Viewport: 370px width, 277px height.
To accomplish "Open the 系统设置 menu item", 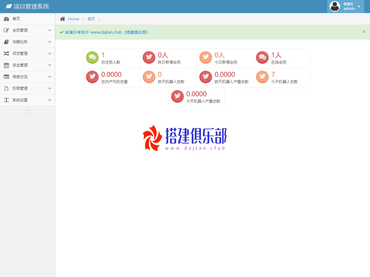I will 27,100.
